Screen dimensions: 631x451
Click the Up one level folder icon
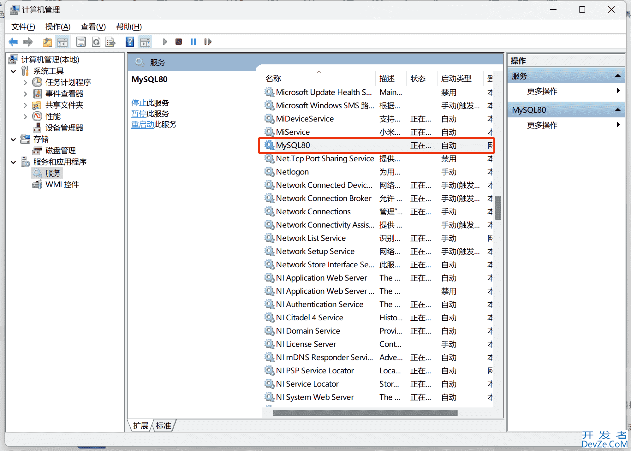[x=47, y=42]
